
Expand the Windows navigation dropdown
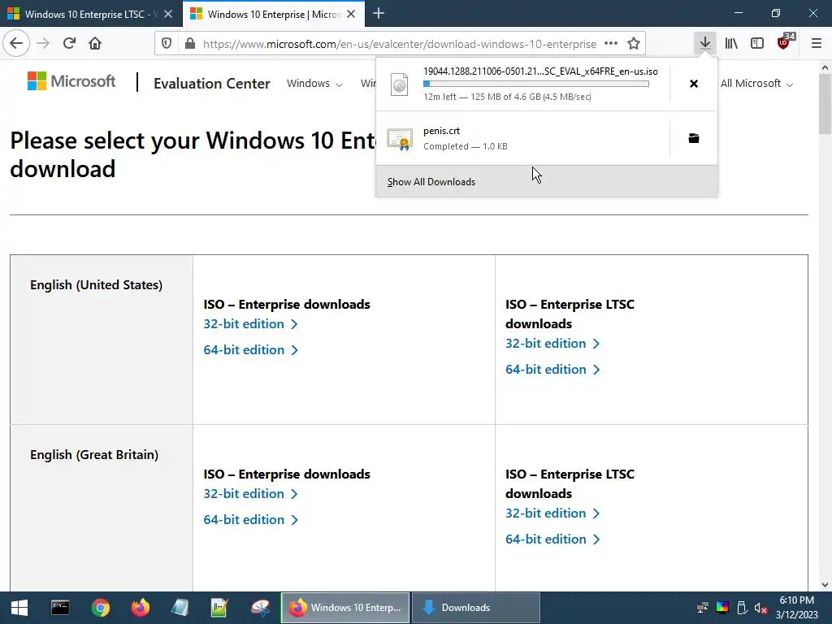coord(314,84)
